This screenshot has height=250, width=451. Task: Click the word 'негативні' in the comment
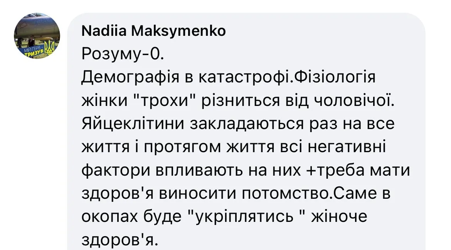(347, 147)
